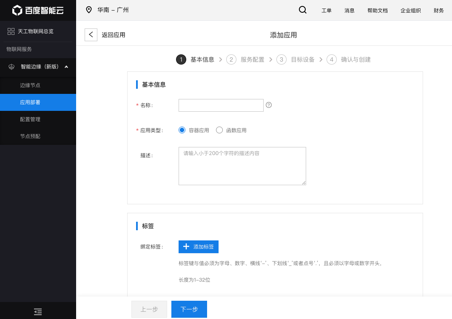This screenshot has height=319, width=452.
Task: Click the 添加标签 button
Action: tap(198, 247)
